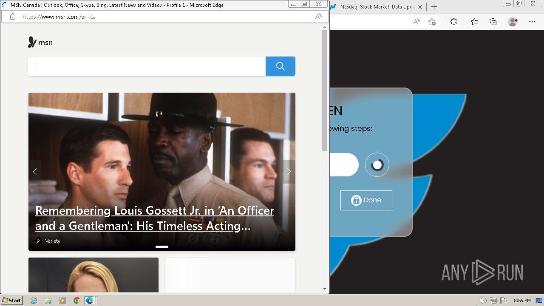Click the circular loading spinner button
This screenshot has height=306, width=544.
[x=377, y=165]
